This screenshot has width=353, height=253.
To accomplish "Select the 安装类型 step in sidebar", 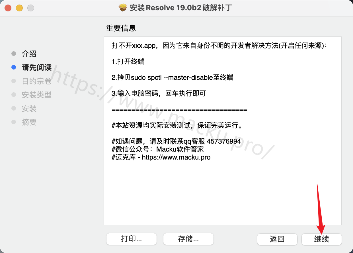I will (37, 95).
